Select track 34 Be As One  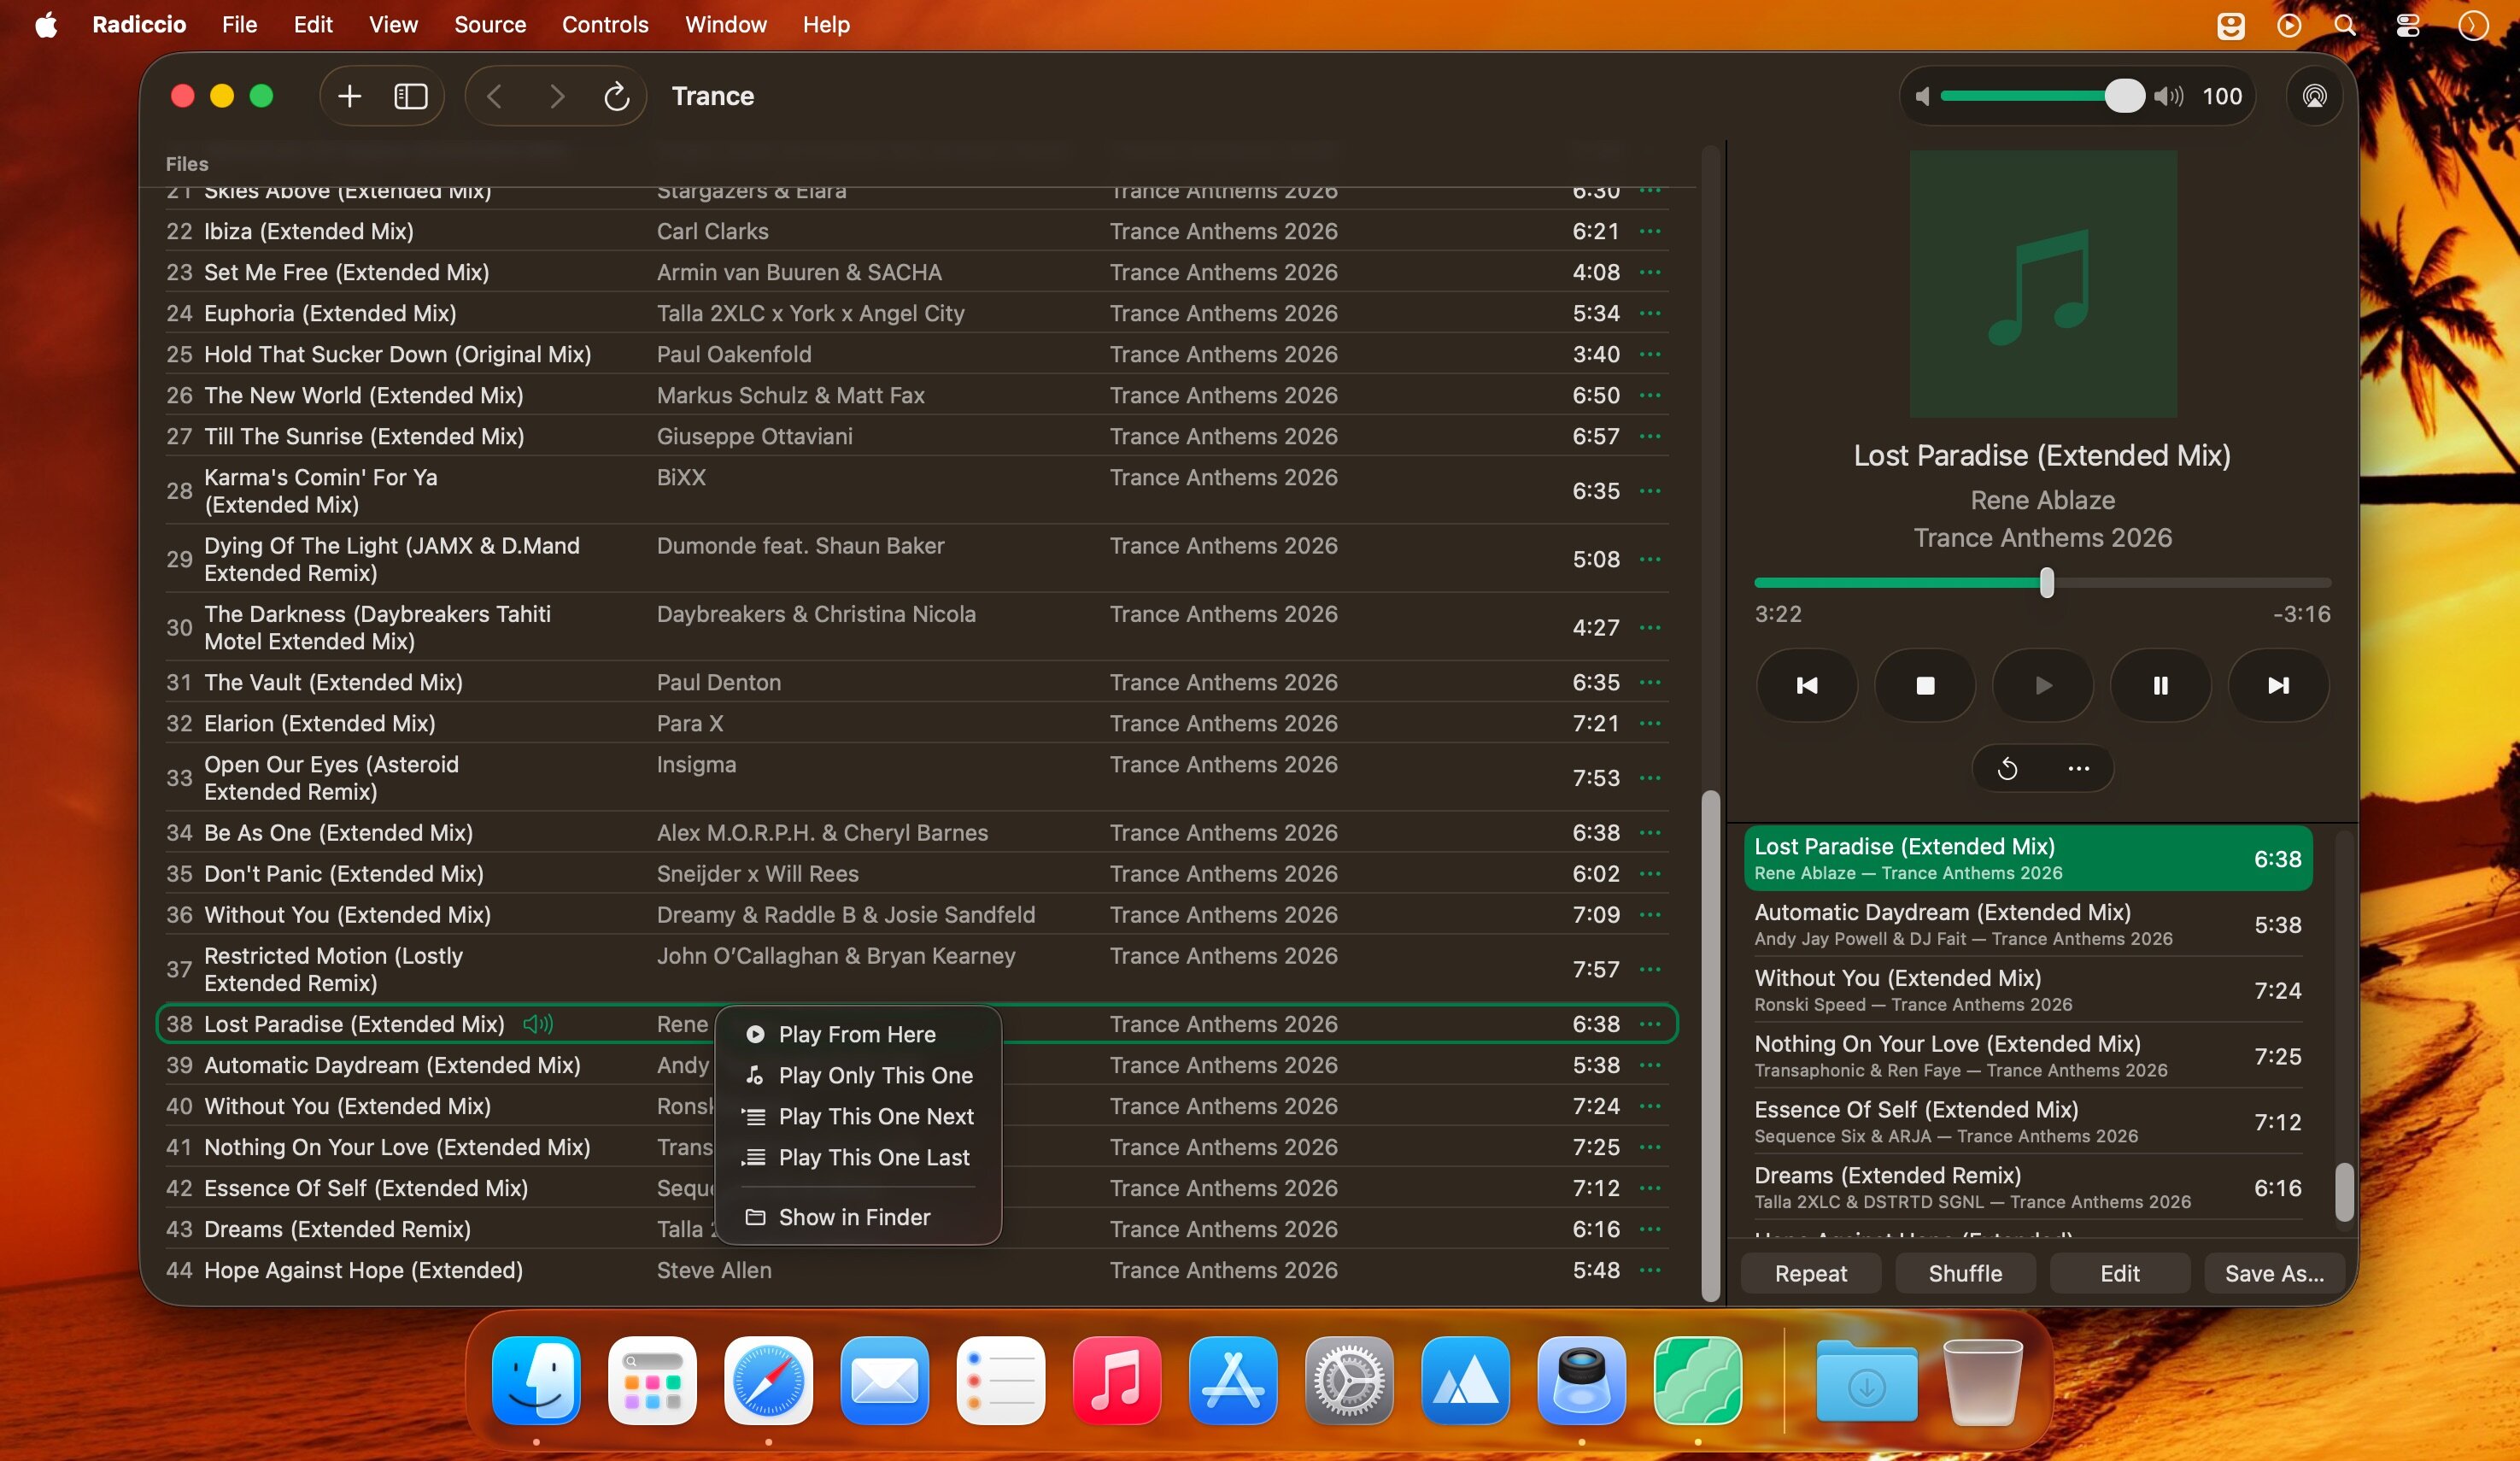916,833
